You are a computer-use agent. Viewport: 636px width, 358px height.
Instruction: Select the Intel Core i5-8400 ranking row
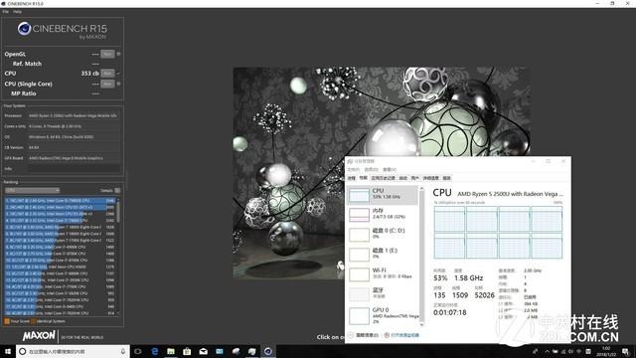click(61, 306)
